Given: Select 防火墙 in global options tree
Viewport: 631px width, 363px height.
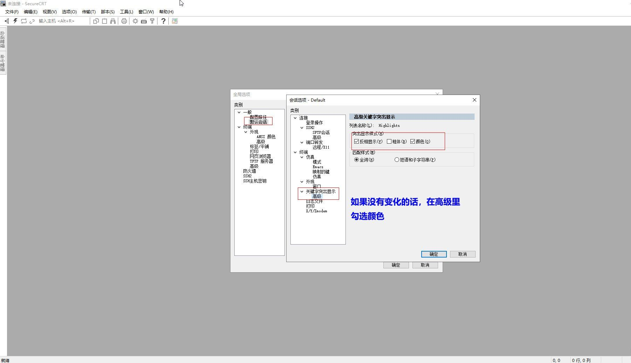Looking at the screenshot, I should coord(249,171).
